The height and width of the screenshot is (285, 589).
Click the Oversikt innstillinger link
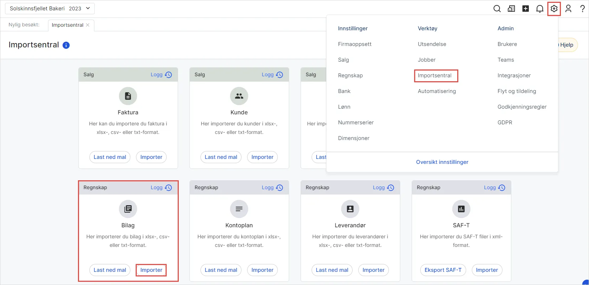click(442, 162)
